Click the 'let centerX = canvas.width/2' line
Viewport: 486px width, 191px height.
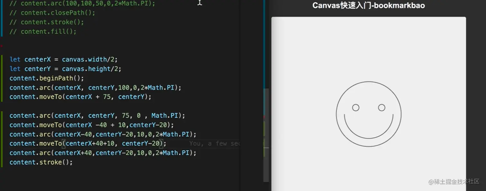pos(64,59)
